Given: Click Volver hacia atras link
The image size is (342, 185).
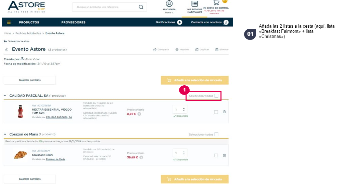Looking at the screenshot, I should (x=16, y=41).
